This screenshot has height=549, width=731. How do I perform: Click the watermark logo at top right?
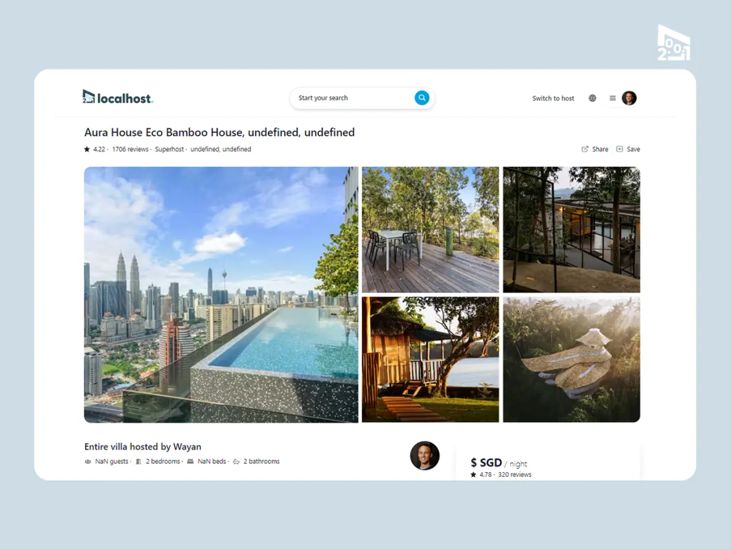[x=673, y=43]
